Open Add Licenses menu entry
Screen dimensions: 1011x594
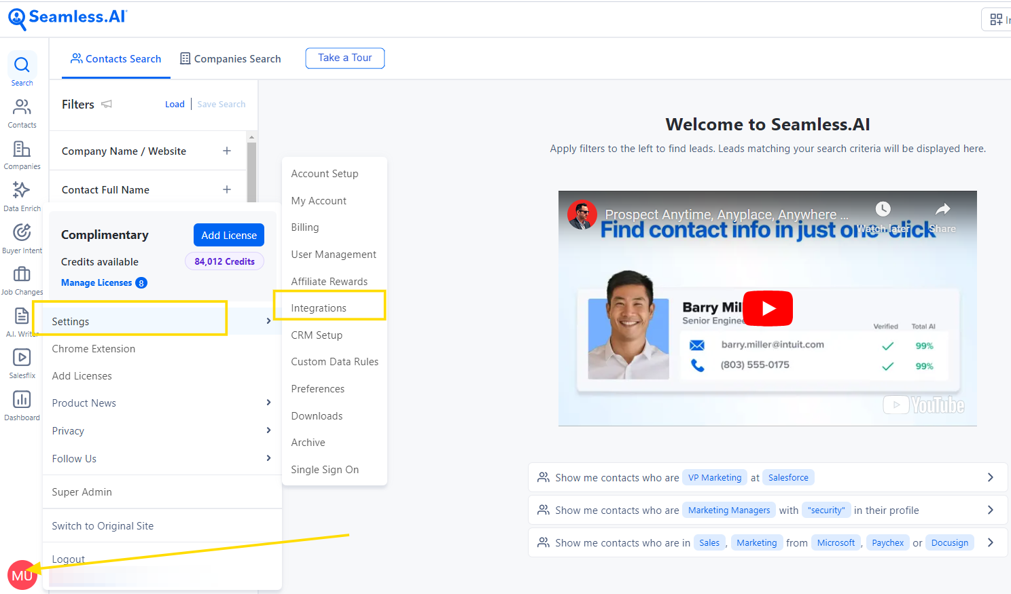82,376
